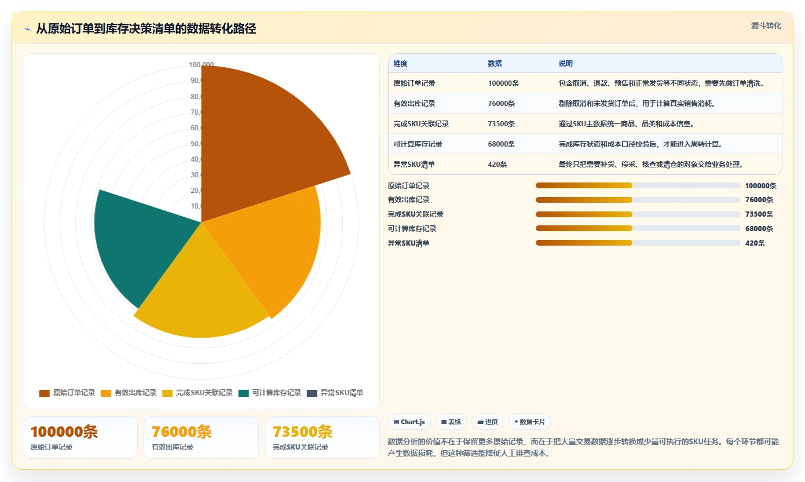Click the 68000条 value beside progress bars
805x482 pixels.
point(759,229)
